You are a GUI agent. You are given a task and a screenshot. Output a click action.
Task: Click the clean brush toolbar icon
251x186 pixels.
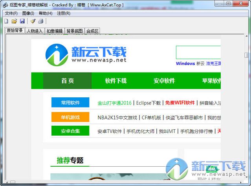[x=33, y=21]
